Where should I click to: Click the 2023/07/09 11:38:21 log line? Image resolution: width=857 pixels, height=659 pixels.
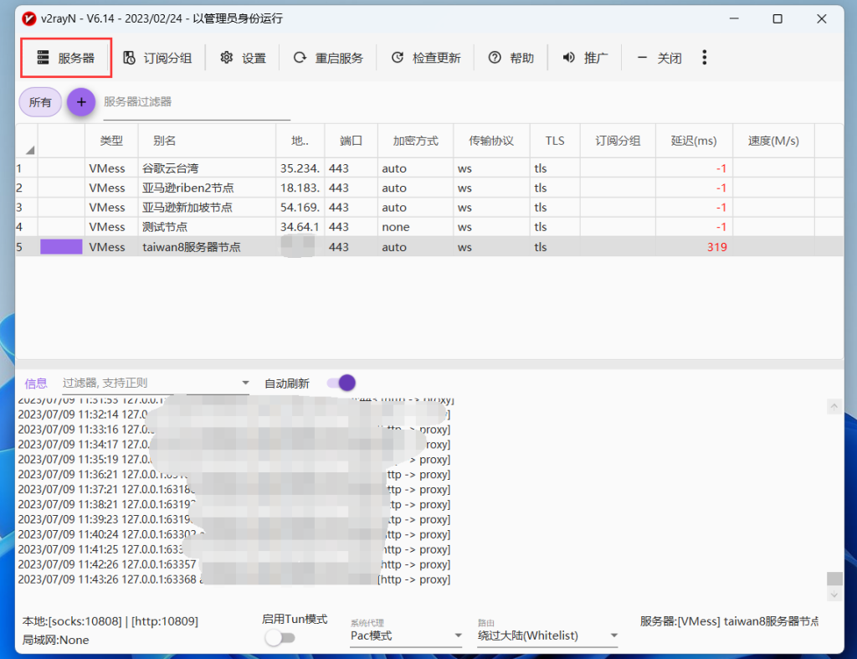tap(234, 504)
